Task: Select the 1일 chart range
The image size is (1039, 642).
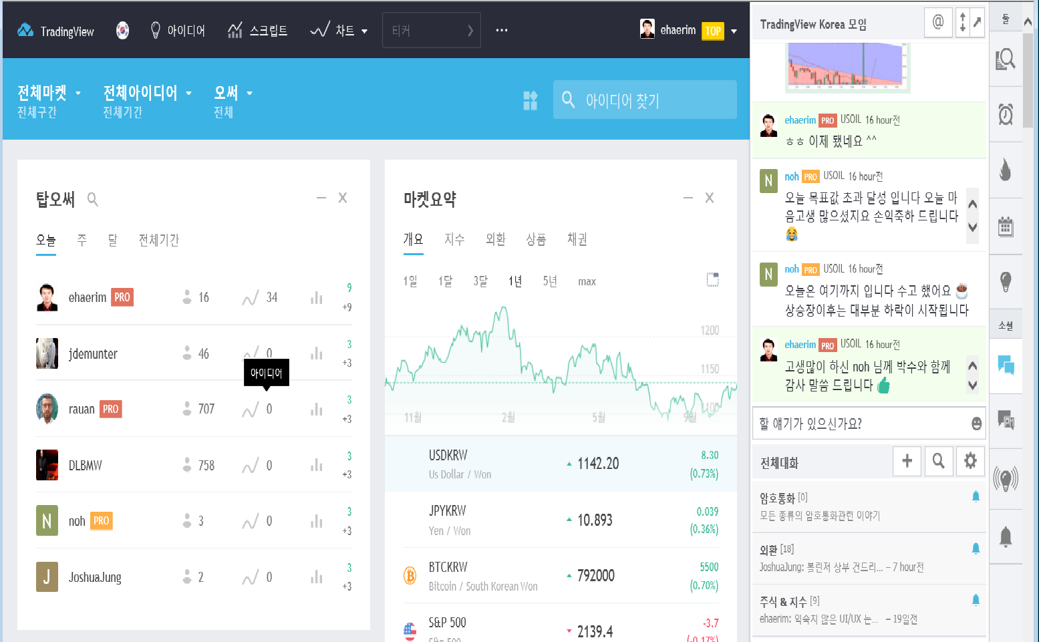Action: pyautogui.click(x=410, y=281)
